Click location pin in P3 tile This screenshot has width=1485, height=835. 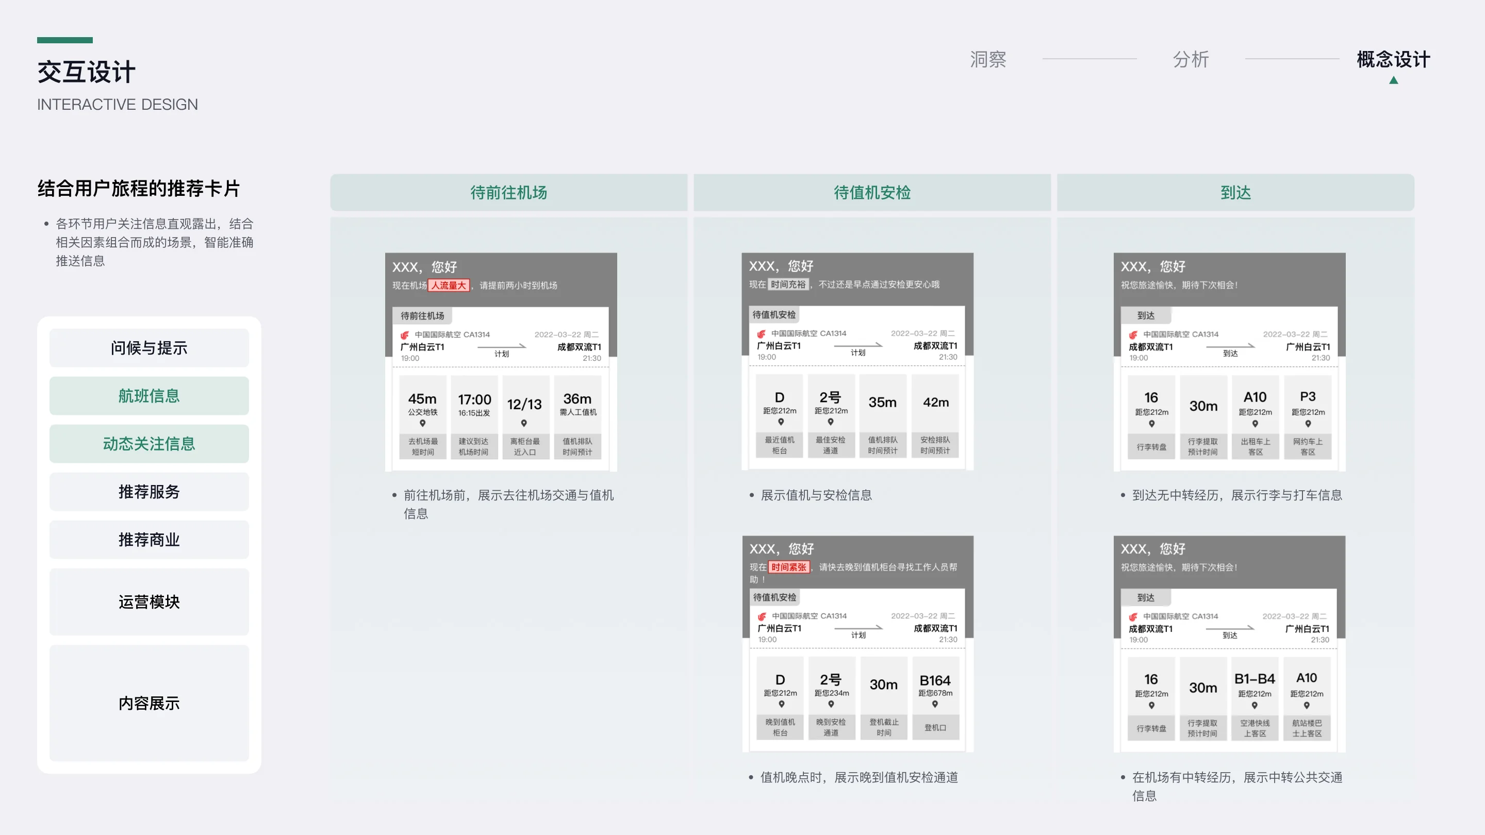point(1308,424)
